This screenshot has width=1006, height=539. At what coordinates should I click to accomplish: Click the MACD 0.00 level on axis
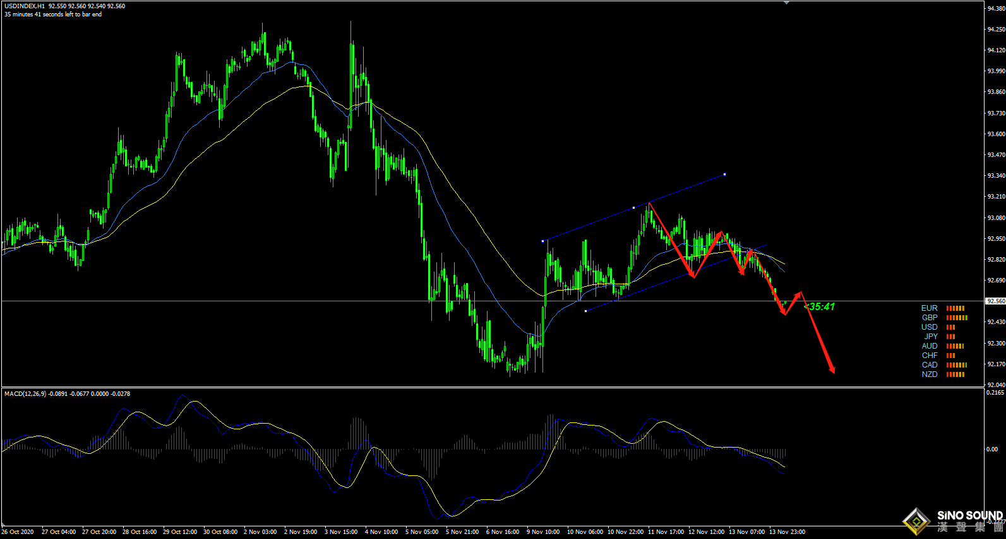click(x=992, y=449)
